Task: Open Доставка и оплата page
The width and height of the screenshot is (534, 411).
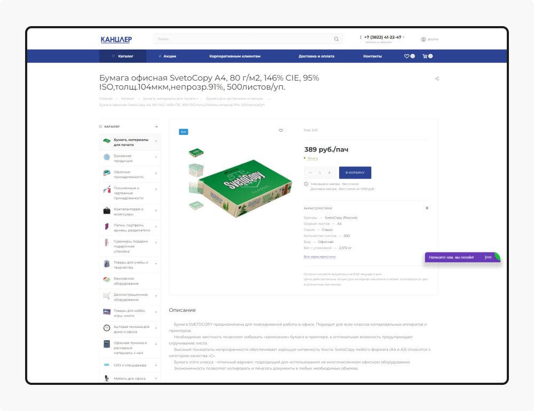Action: point(316,56)
